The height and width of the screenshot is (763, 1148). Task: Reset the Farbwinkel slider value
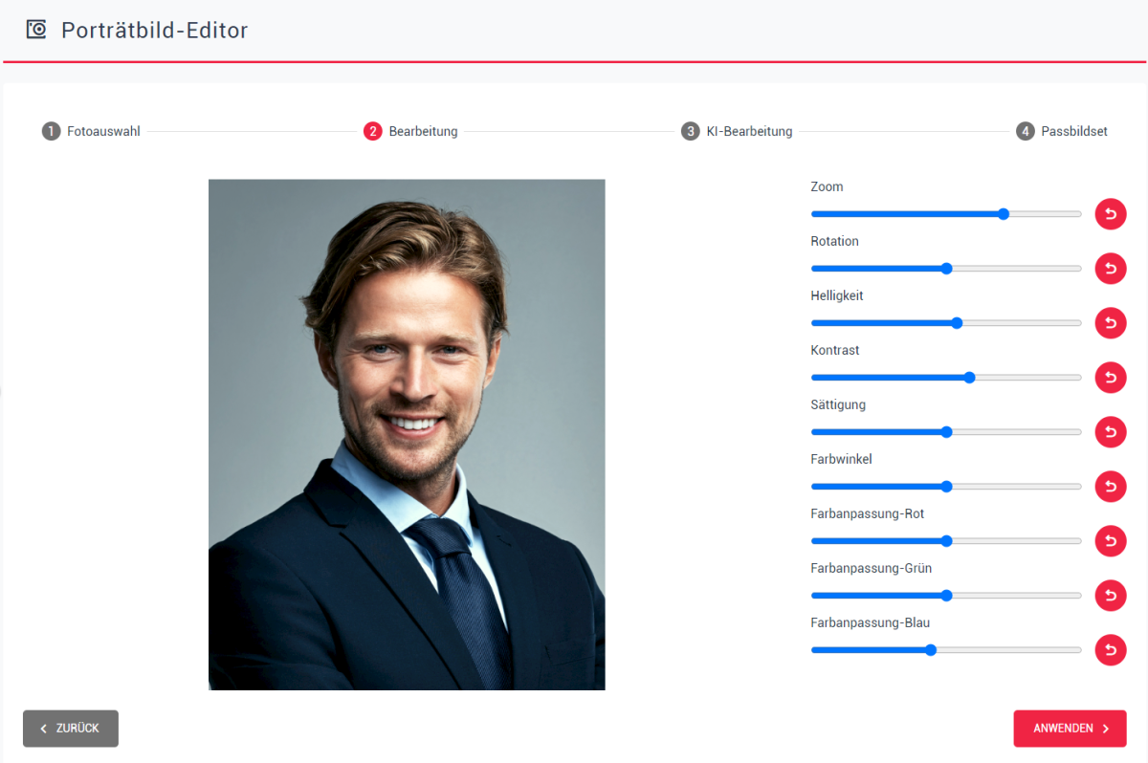coord(1111,487)
